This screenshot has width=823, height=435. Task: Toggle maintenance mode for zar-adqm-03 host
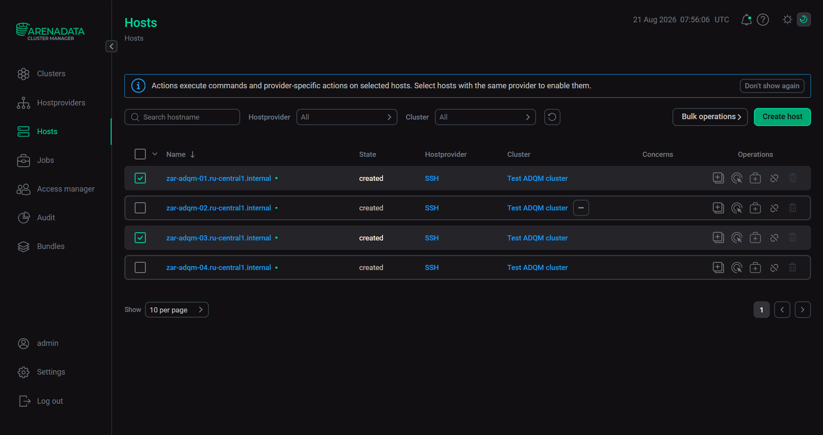pyautogui.click(x=755, y=237)
